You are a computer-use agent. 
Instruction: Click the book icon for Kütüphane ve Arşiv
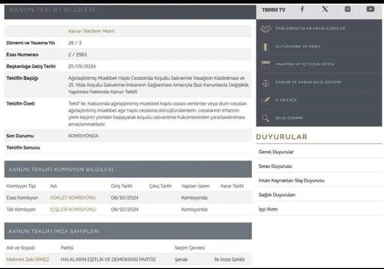pyautogui.click(x=265, y=47)
